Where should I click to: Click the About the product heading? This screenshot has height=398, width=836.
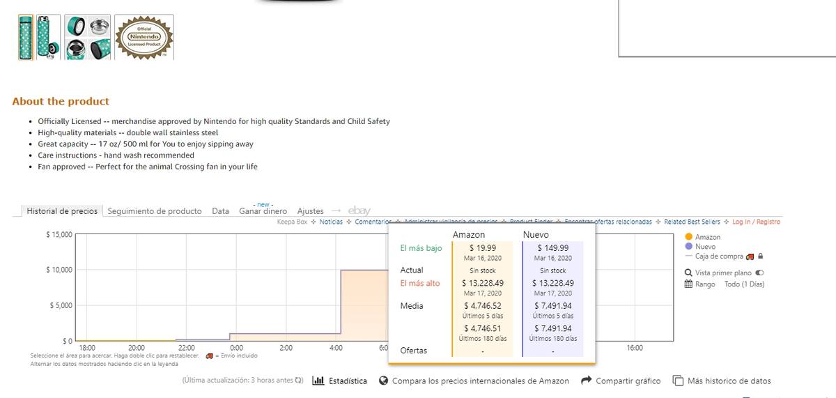coord(61,101)
